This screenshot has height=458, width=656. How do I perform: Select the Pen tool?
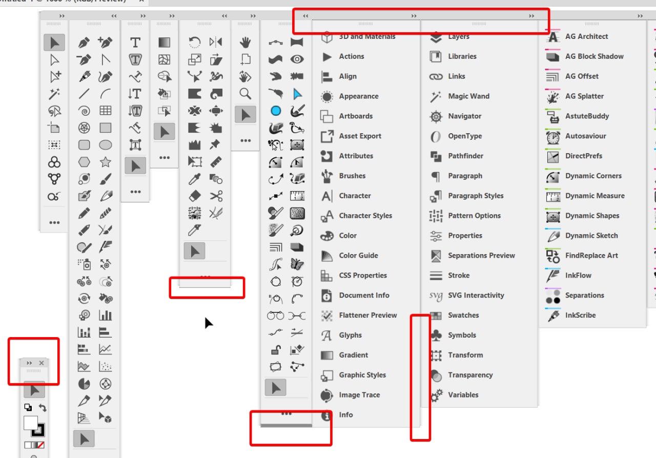click(x=84, y=43)
